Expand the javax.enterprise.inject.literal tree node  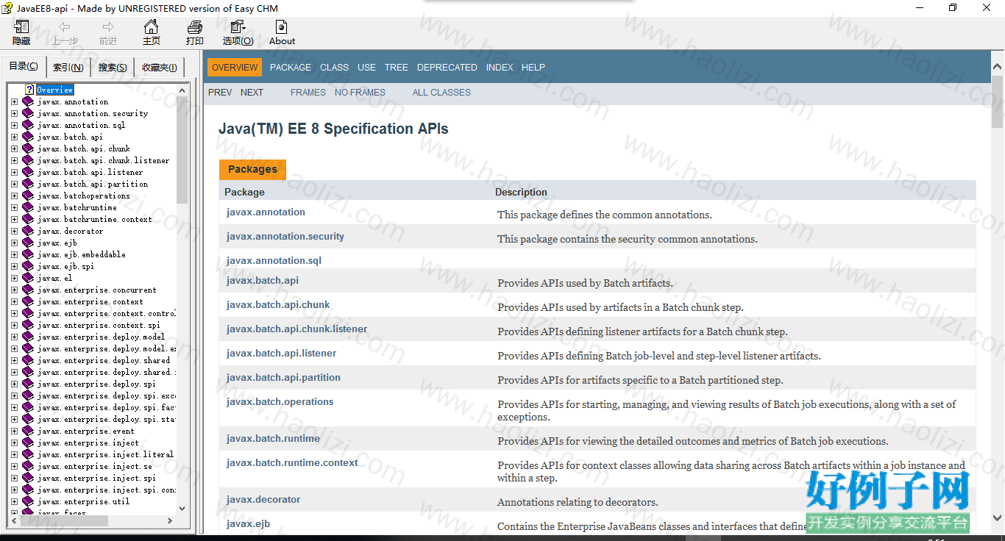[x=14, y=454]
